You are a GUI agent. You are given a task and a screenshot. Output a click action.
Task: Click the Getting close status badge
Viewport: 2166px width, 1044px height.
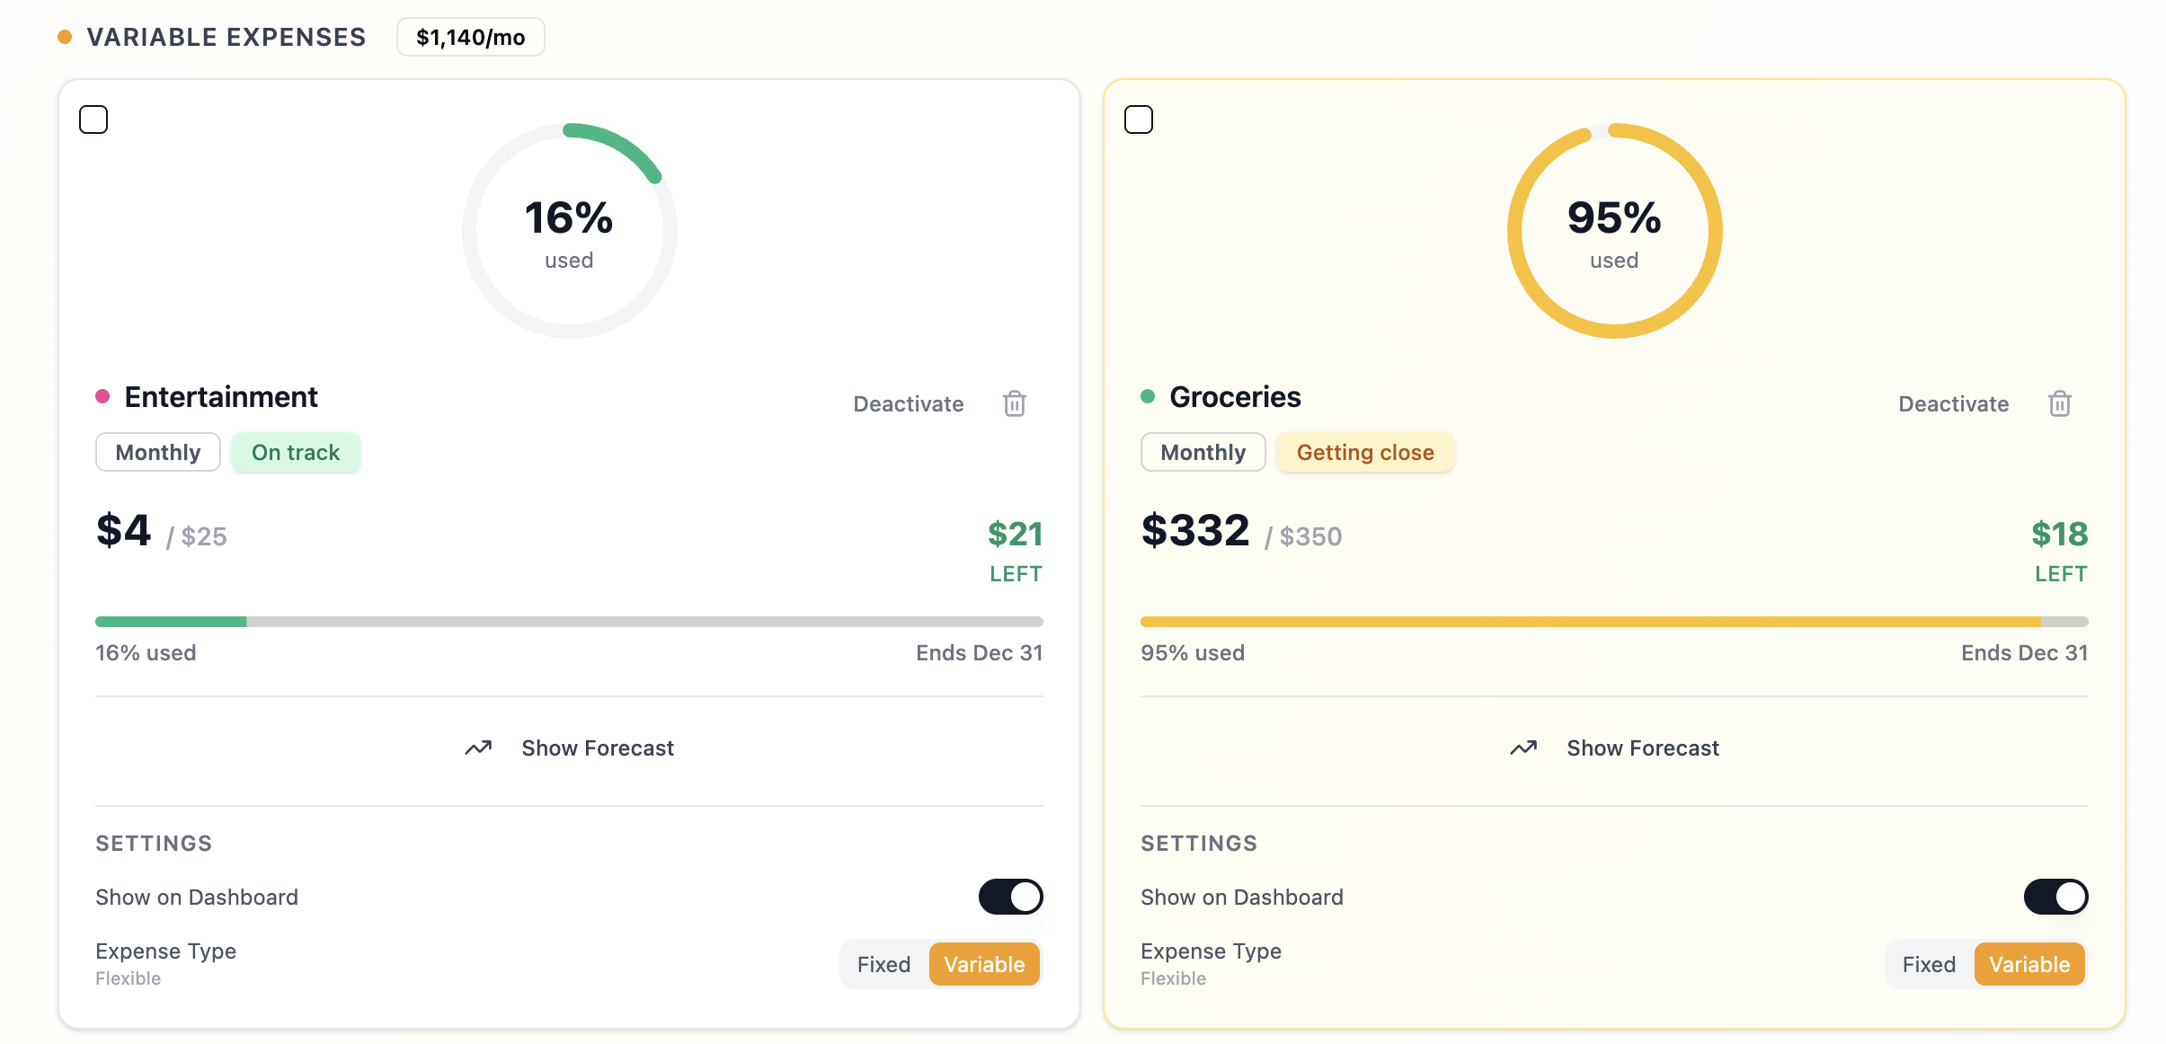[x=1364, y=452]
